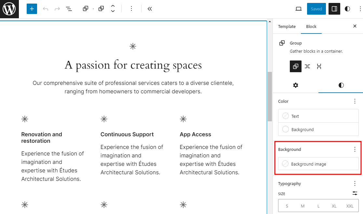The height and width of the screenshot is (214, 363).
Task: Open block Settings via the gear icon
Action: (295, 85)
